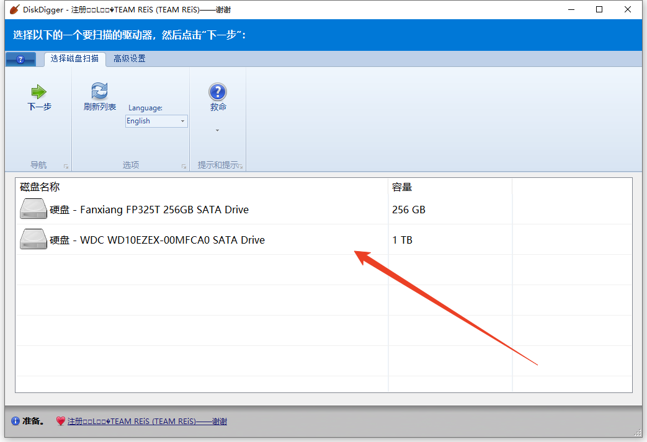Switch to the 高级设置 tab
The width and height of the screenshot is (647, 442).
click(x=129, y=59)
